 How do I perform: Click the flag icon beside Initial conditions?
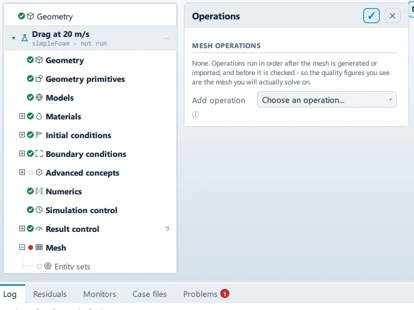(x=39, y=135)
